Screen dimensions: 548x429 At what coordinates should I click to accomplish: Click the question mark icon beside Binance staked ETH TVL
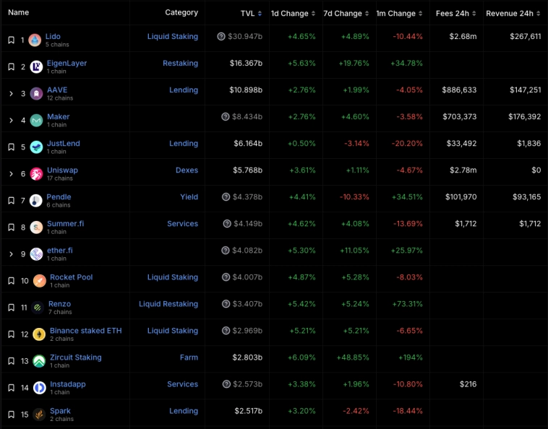(x=226, y=331)
